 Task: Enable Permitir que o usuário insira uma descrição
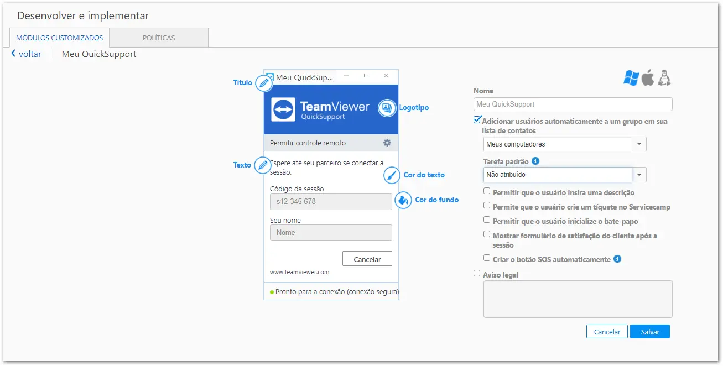(x=487, y=191)
